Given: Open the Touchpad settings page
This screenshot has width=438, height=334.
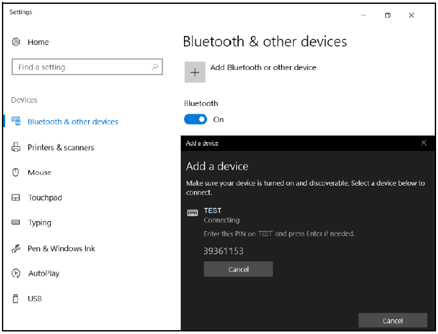Looking at the screenshot, I should pyautogui.click(x=45, y=198).
